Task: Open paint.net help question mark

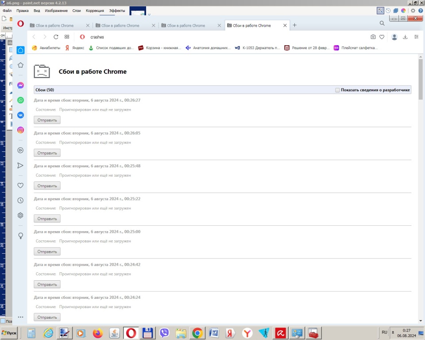Action: pyautogui.click(x=421, y=11)
